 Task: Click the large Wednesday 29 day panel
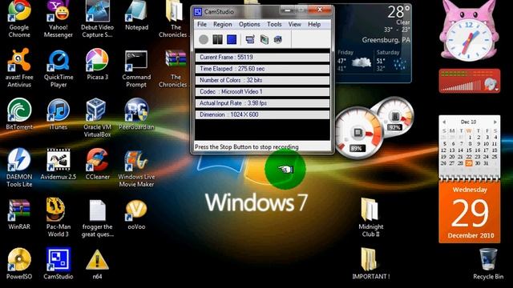click(470, 213)
